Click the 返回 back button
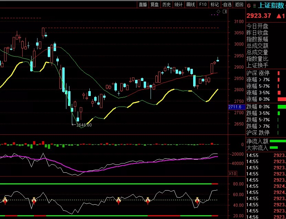Screen dimensions: 286x219 click(239, 4)
